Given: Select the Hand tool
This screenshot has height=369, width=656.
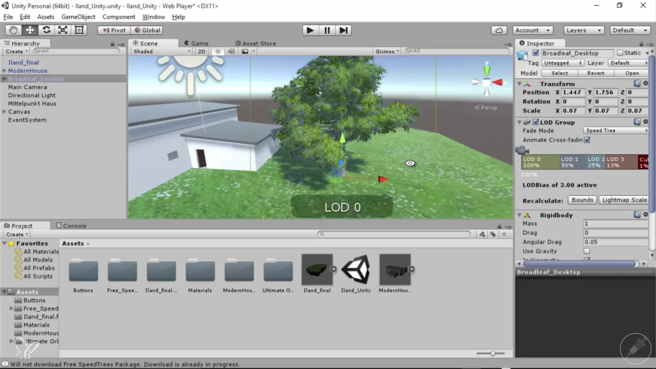Looking at the screenshot, I should [13, 30].
